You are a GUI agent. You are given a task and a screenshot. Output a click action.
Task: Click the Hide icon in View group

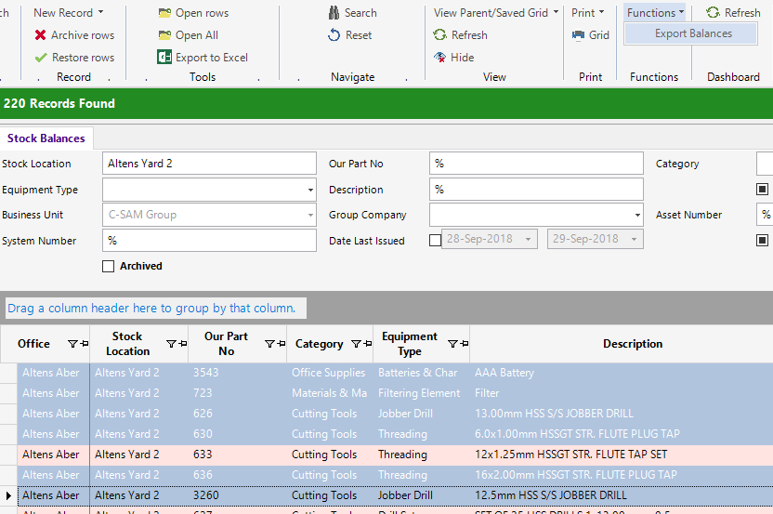point(440,58)
